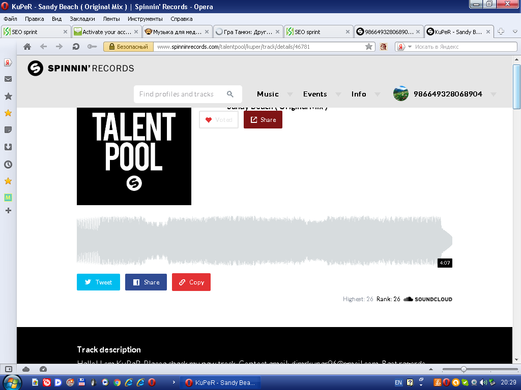Click the Windows Start orb

pos(12,382)
